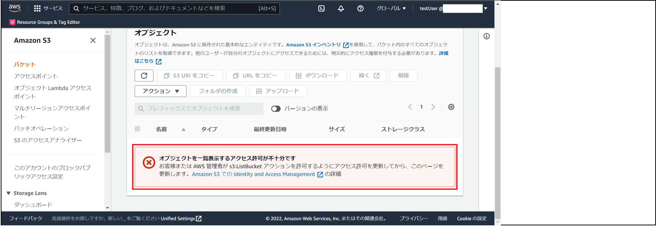
Task: Click the タイプ column header
Action: point(209,129)
